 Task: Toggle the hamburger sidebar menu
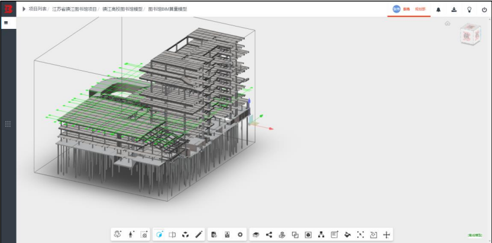click(x=6, y=23)
